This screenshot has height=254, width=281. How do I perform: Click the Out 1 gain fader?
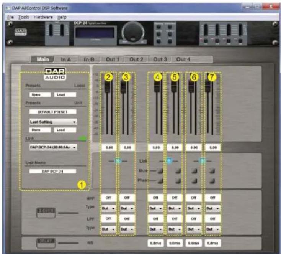[x=157, y=87]
